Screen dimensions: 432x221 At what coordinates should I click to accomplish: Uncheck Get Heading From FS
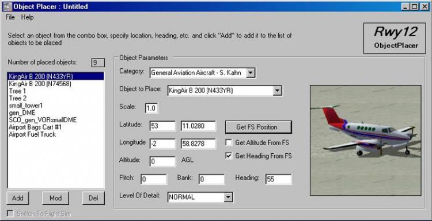[229, 156]
